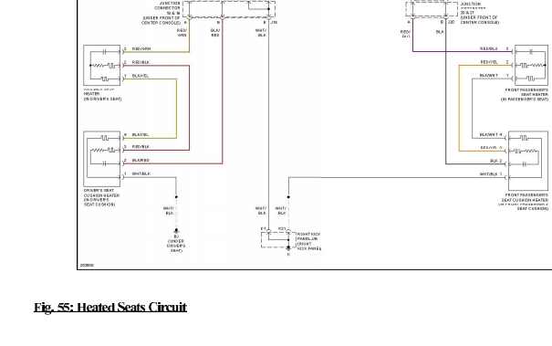Click the front passenger's seat cushion heater schematic box
The width and height of the screenshot is (552, 346).
pos(528,161)
